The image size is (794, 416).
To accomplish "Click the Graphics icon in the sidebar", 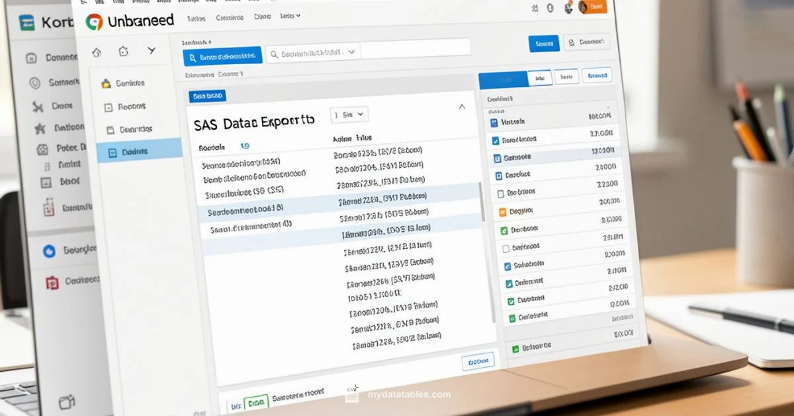I will coord(110,128).
